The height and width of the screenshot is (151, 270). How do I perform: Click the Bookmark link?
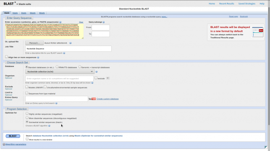pyautogui.click(x=244, y=16)
